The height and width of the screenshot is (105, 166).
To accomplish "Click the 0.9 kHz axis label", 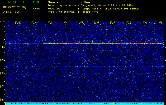I will coord(2,60).
